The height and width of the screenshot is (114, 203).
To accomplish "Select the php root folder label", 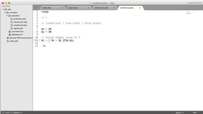I will click(x=9, y=9).
